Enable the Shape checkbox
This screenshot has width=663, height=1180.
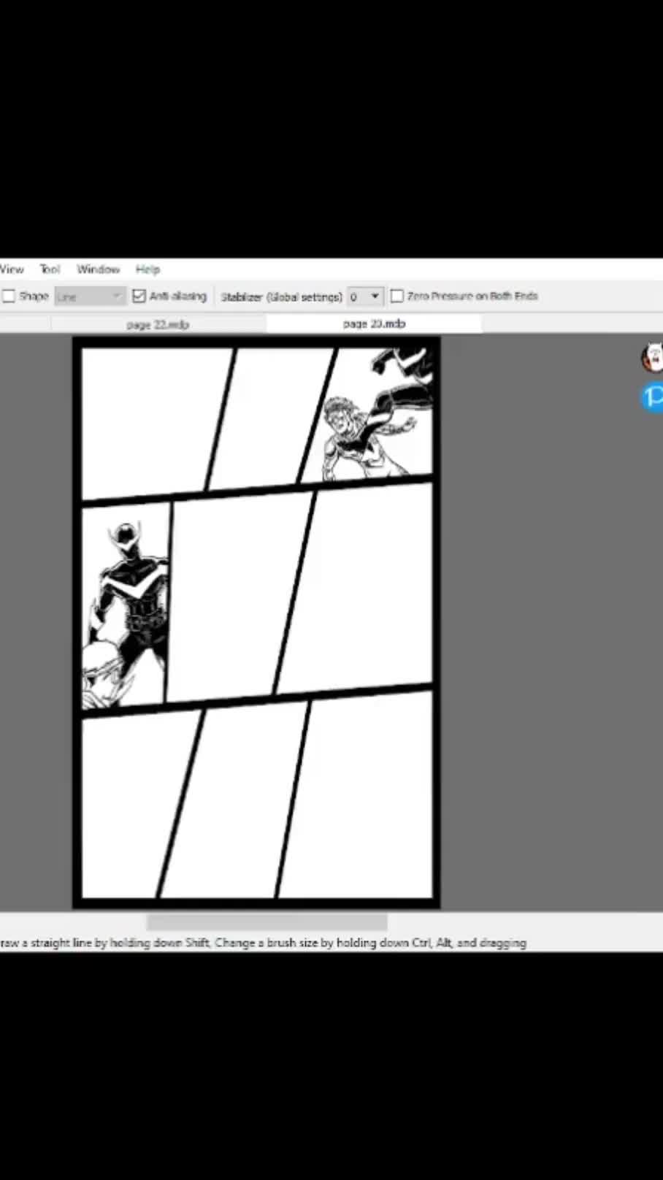point(9,296)
